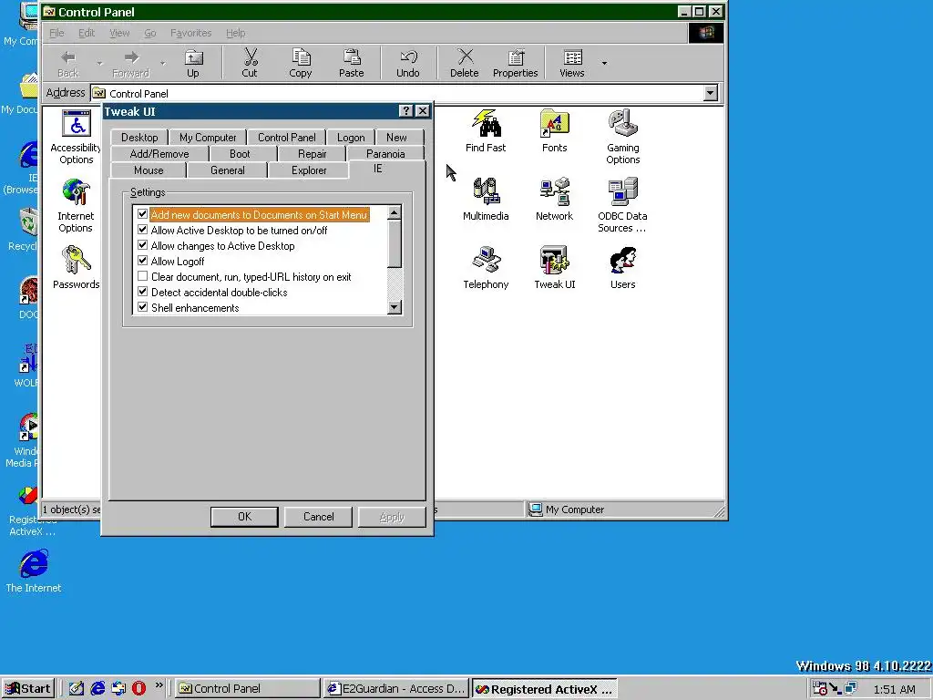Click OK in the Tweak UI dialog
Screen dimensions: 933x700
click(x=244, y=517)
